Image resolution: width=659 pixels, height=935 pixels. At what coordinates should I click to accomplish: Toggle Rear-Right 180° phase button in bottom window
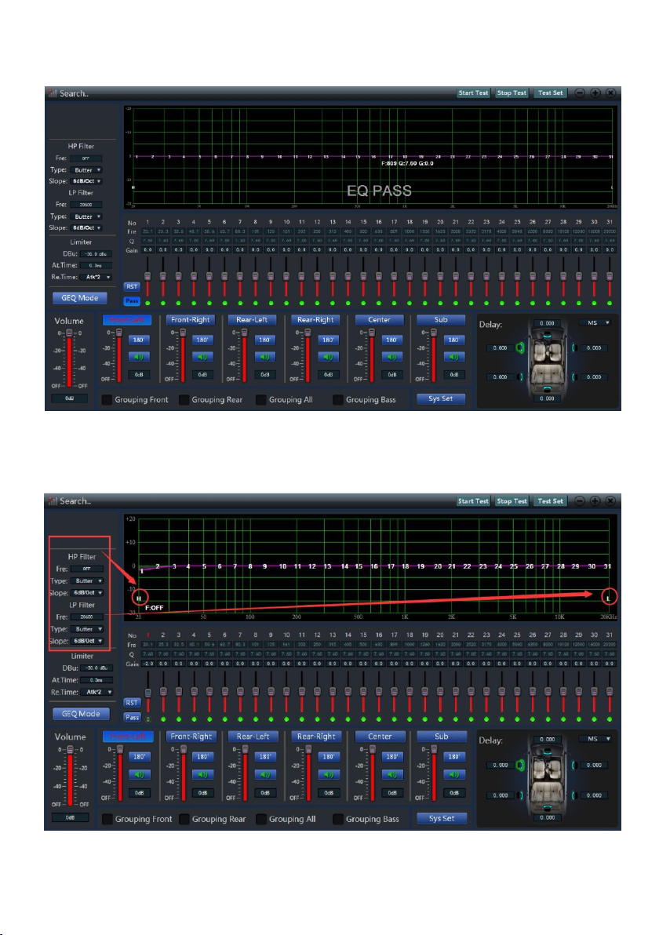click(329, 757)
